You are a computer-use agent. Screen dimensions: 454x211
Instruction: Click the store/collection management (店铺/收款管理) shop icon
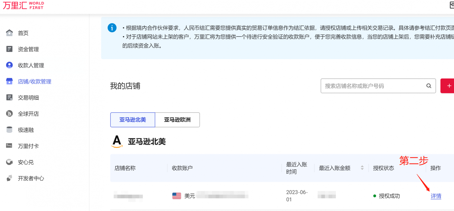pyautogui.click(x=9, y=81)
